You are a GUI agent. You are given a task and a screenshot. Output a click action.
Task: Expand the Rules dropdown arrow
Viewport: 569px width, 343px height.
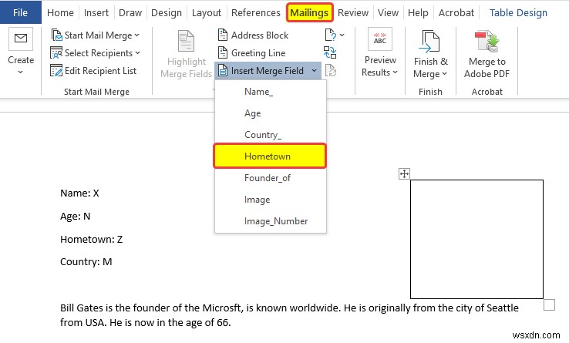click(342, 35)
